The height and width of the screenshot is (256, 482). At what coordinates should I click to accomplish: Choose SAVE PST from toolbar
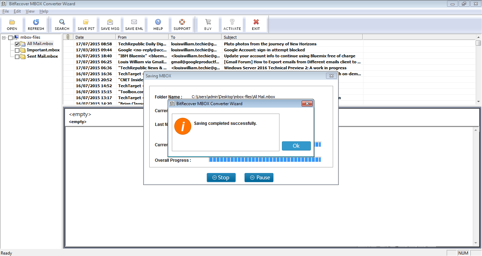click(86, 25)
